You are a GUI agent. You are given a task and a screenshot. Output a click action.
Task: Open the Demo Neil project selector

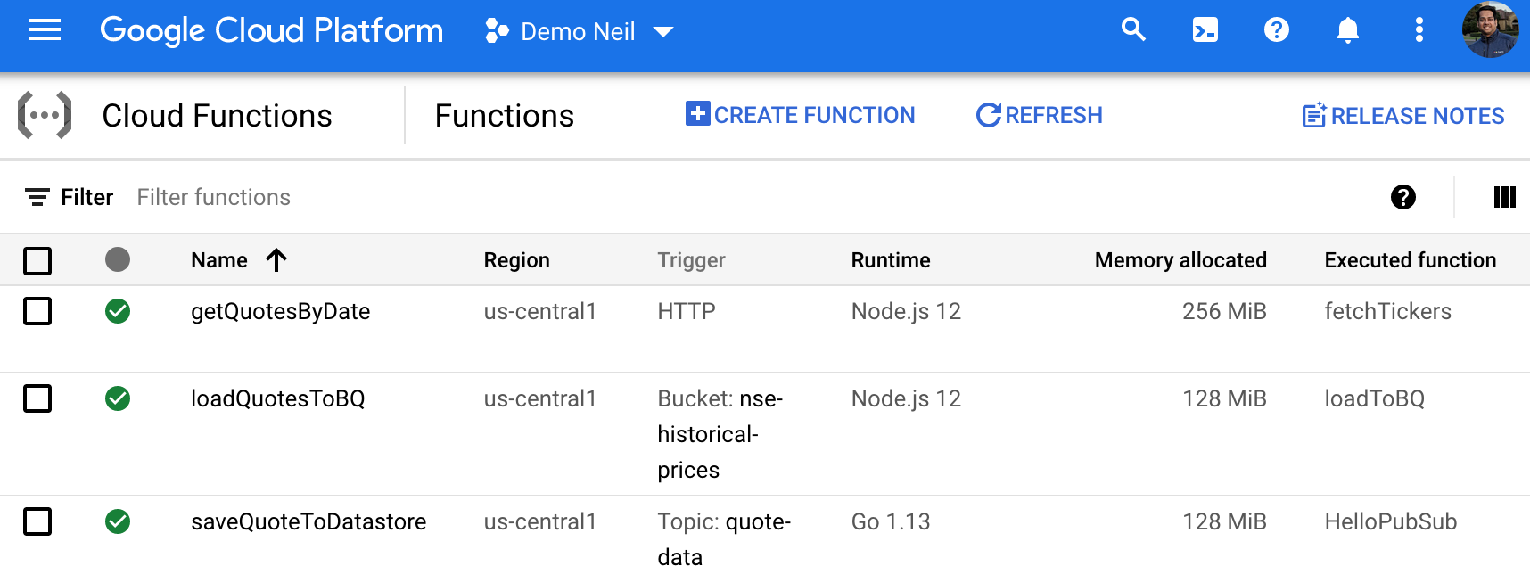coord(579,32)
